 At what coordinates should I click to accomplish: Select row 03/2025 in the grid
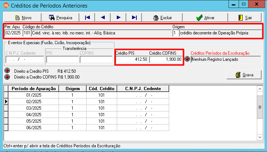(x=88, y=108)
